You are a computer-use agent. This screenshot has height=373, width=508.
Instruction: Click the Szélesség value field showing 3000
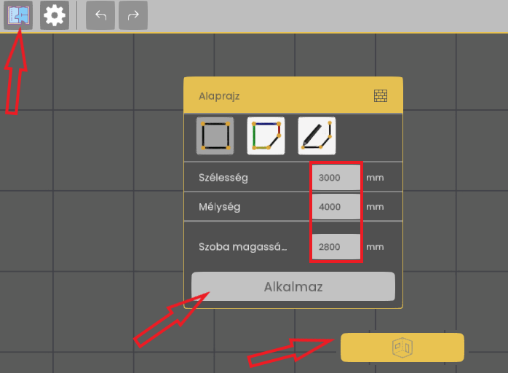tap(336, 178)
